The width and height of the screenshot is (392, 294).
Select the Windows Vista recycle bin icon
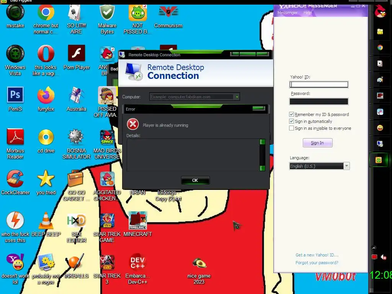point(15,60)
